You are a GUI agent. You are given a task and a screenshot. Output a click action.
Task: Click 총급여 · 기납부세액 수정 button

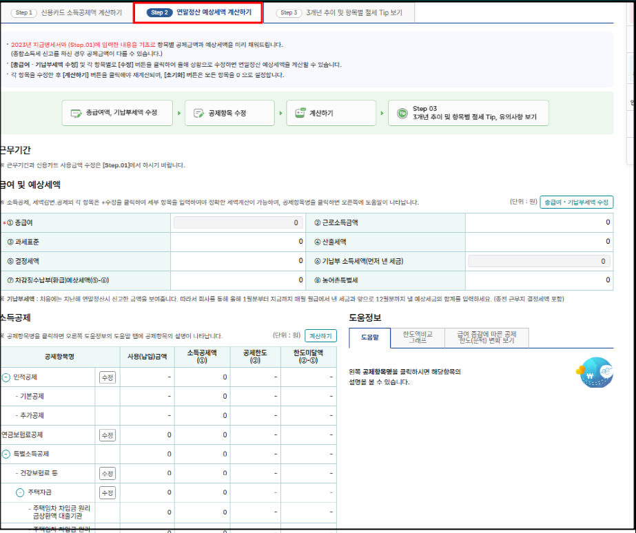click(576, 202)
